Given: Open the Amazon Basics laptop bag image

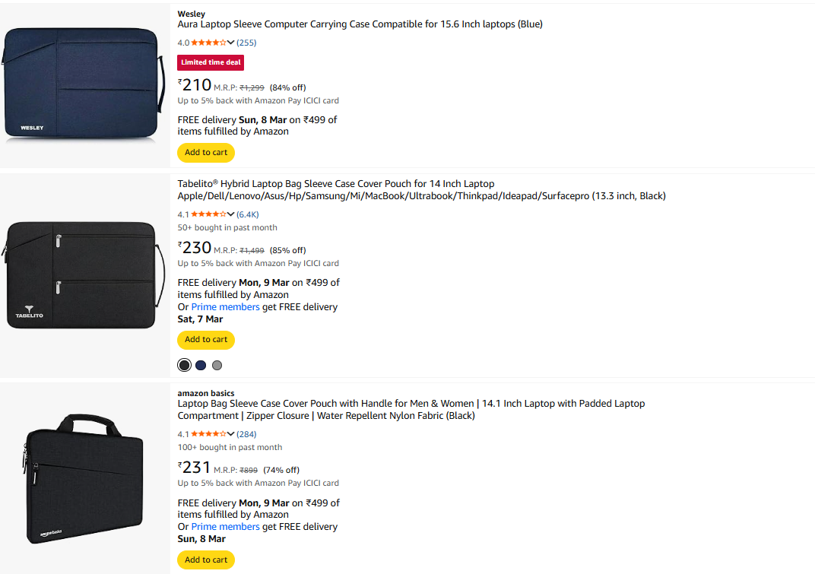Looking at the screenshot, I should [x=84, y=479].
